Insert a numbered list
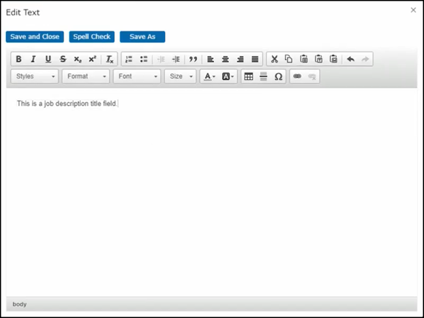424x318 pixels. (129, 59)
